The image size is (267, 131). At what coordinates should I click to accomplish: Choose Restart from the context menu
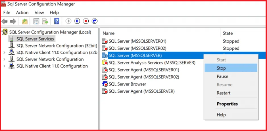[x=231, y=93]
